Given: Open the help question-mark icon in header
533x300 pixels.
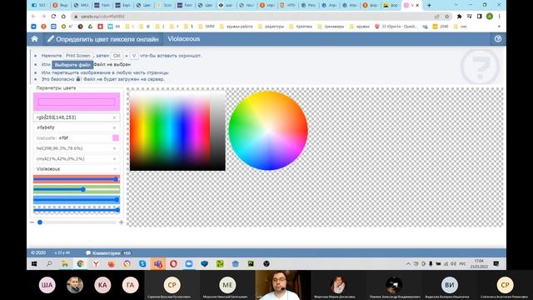Looking at the screenshot, I should pos(498,39).
